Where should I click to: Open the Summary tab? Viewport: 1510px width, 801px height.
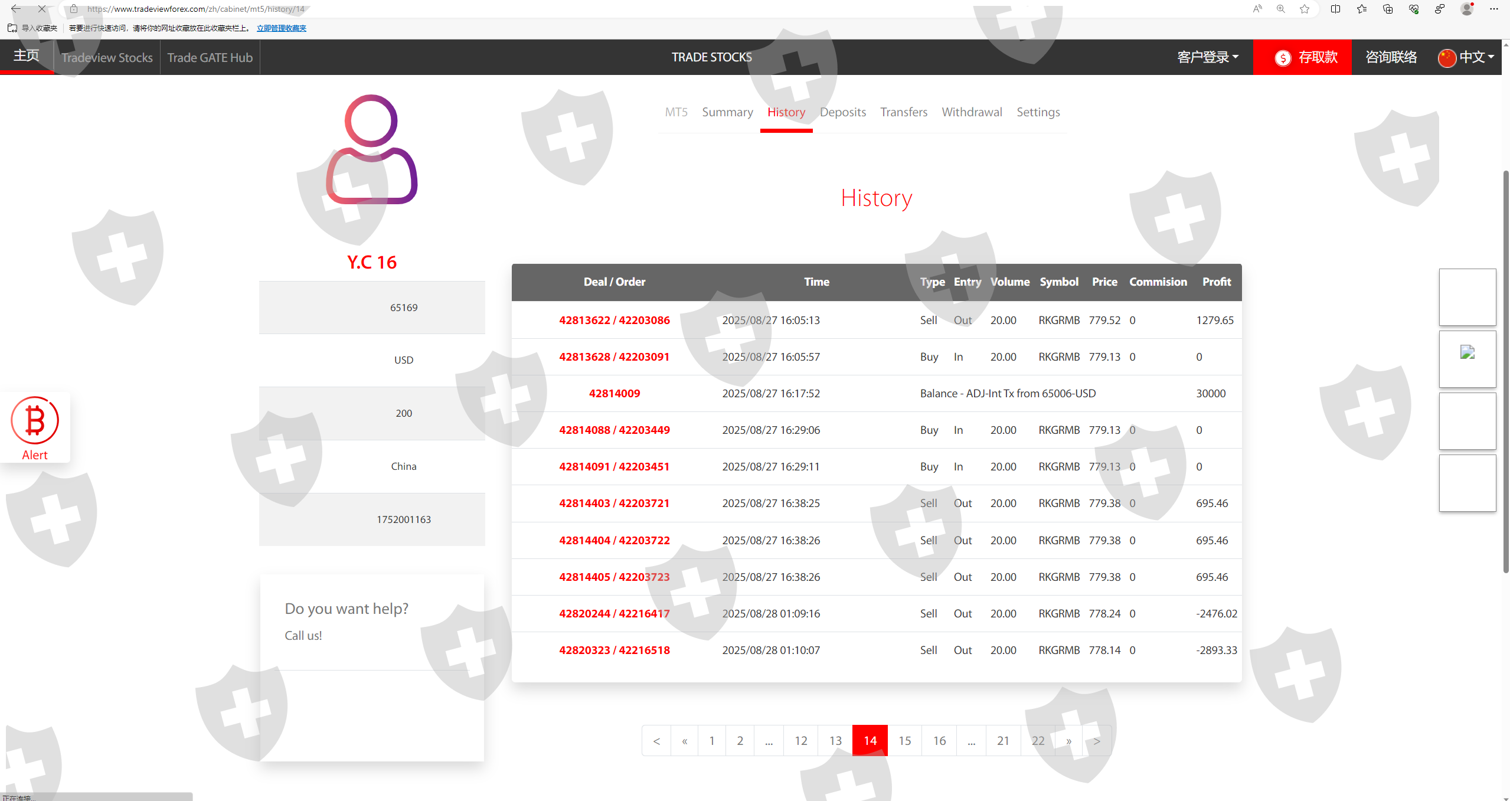(727, 112)
